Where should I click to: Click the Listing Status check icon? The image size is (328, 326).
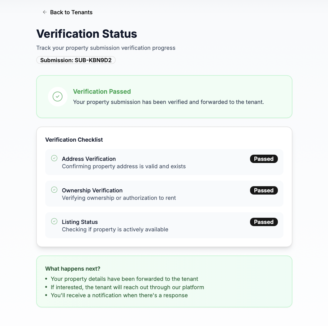(x=54, y=221)
